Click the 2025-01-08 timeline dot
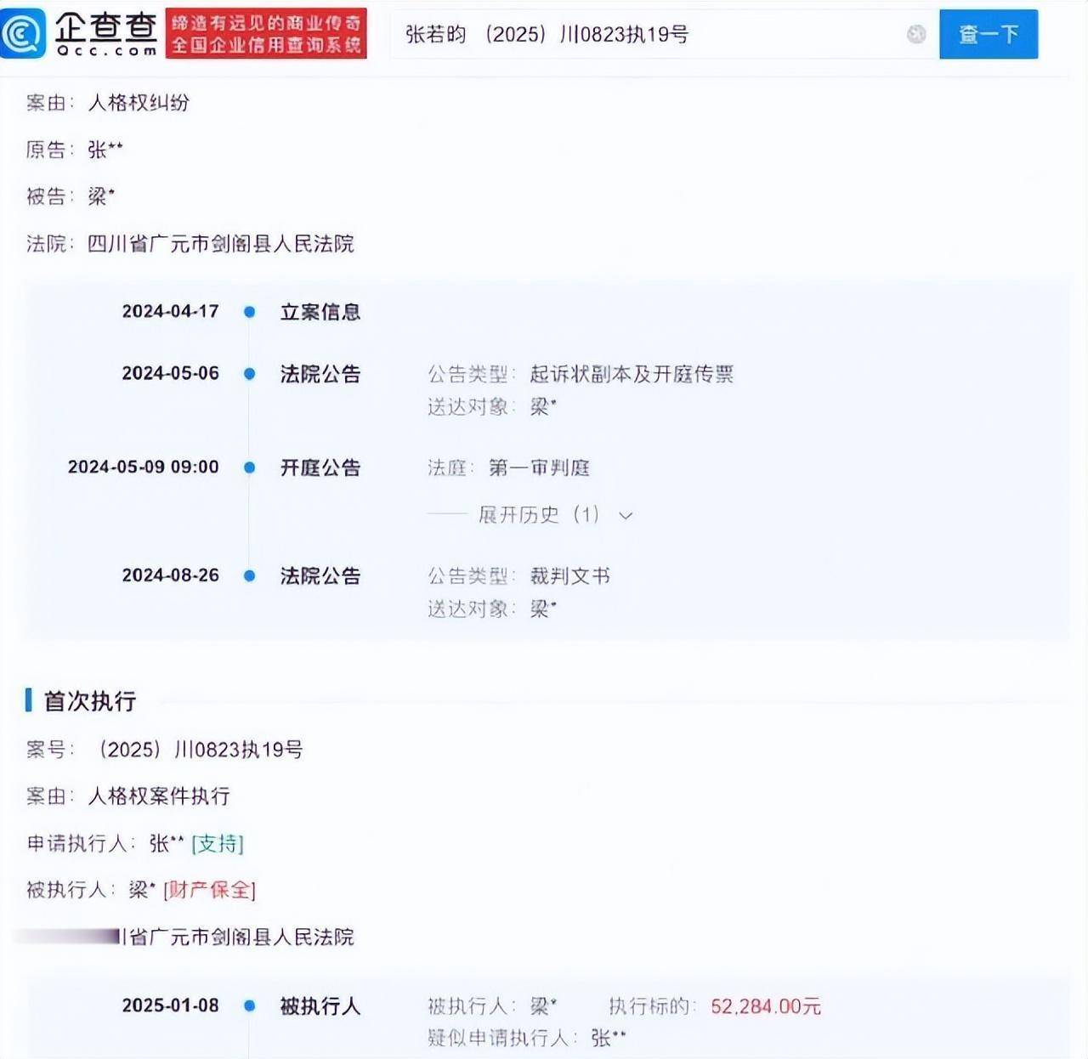The width and height of the screenshot is (1088, 1059). (x=250, y=1005)
